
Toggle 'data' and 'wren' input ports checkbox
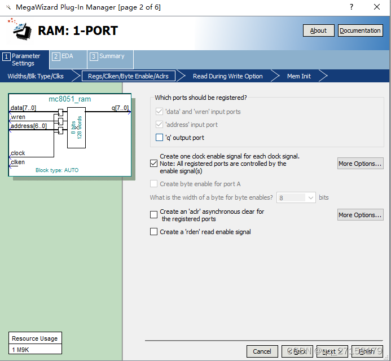pos(159,112)
